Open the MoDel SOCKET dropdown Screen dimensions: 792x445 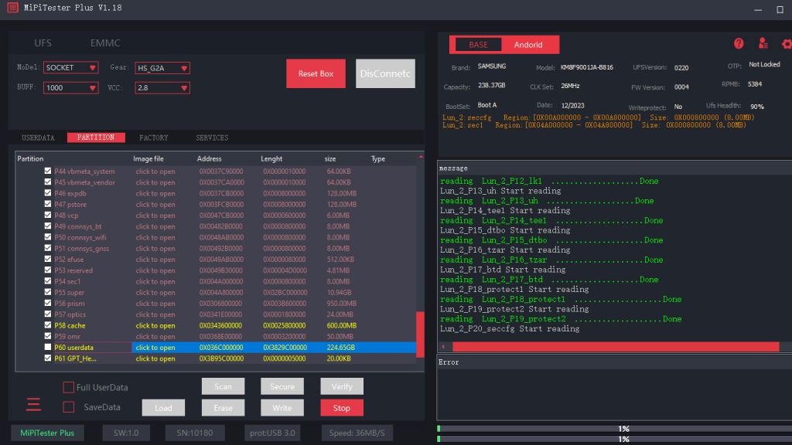point(71,67)
